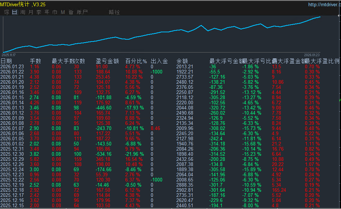Switch to the 币 currency tab
The width and height of the screenshot is (341, 209).
pos(55,12)
